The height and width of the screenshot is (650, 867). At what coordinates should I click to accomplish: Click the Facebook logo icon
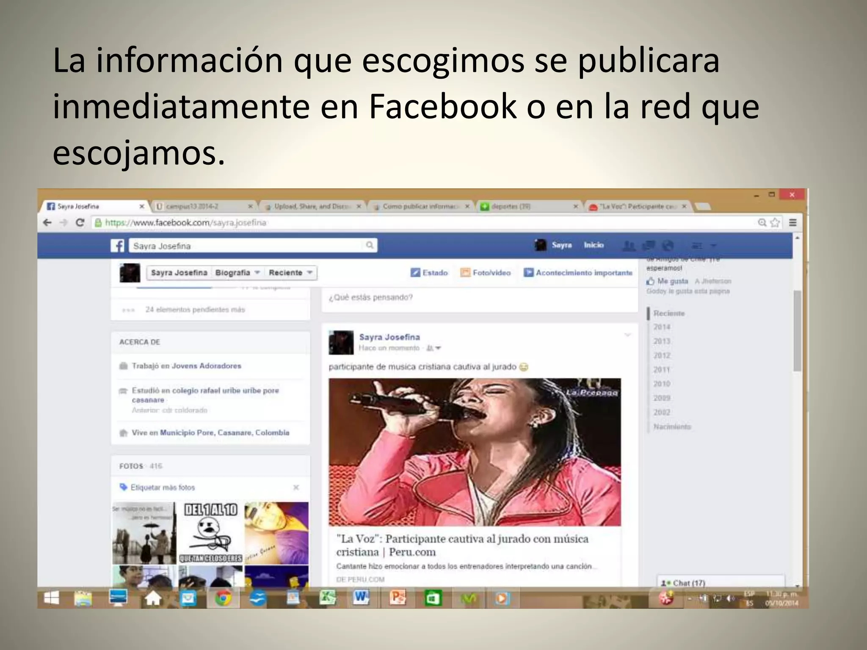(x=117, y=245)
